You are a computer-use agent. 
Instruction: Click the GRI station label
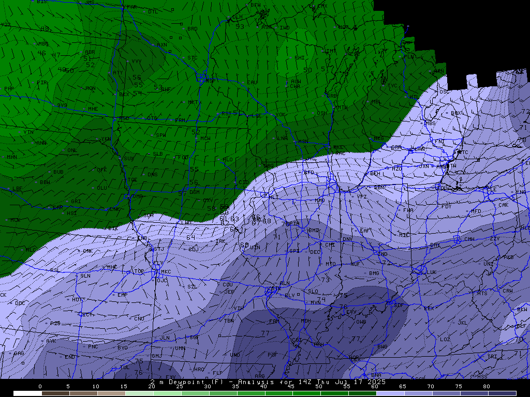[x=76, y=202]
